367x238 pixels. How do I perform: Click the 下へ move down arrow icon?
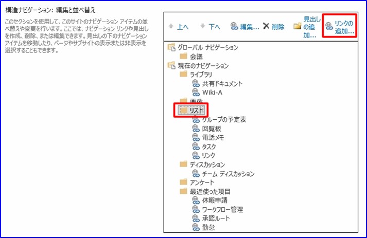pos(203,26)
